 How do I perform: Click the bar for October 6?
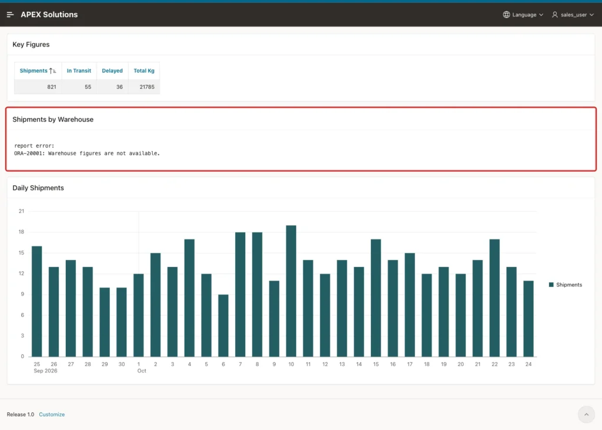[223, 325]
